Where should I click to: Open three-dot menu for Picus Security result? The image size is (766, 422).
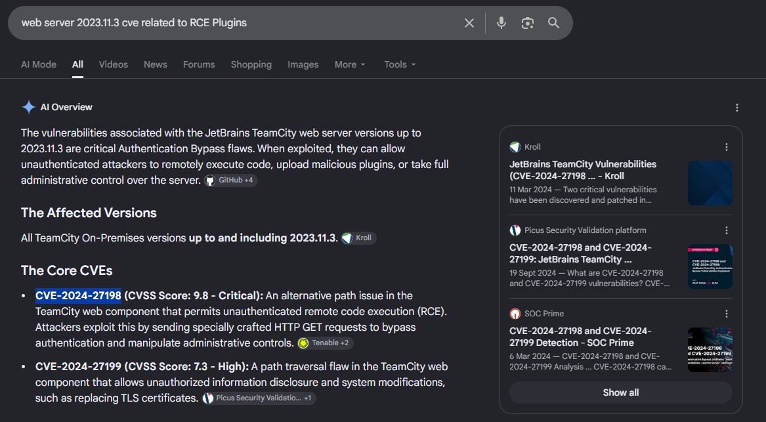tap(727, 230)
